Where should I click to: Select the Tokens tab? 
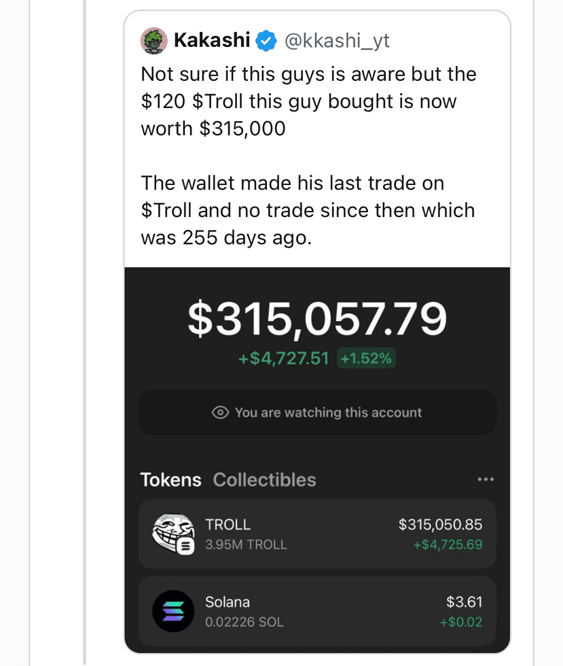click(x=171, y=480)
